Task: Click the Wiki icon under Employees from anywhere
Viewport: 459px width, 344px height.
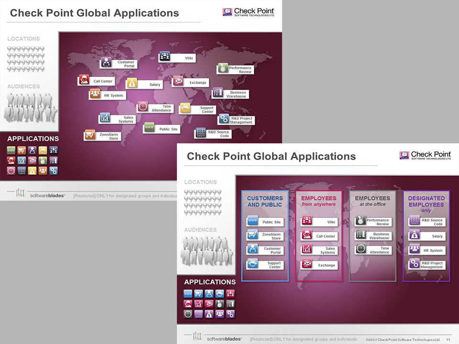Action: tap(306, 220)
